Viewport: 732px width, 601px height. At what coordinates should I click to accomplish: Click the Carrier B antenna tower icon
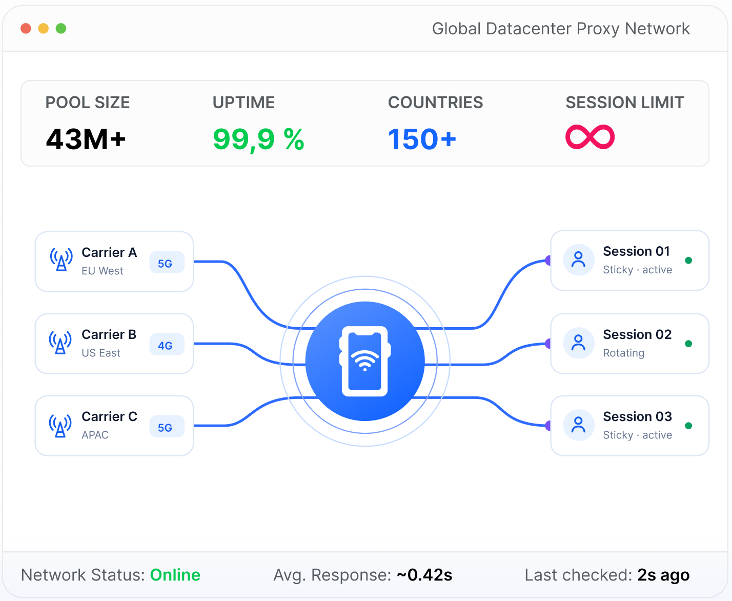[x=60, y=343]
